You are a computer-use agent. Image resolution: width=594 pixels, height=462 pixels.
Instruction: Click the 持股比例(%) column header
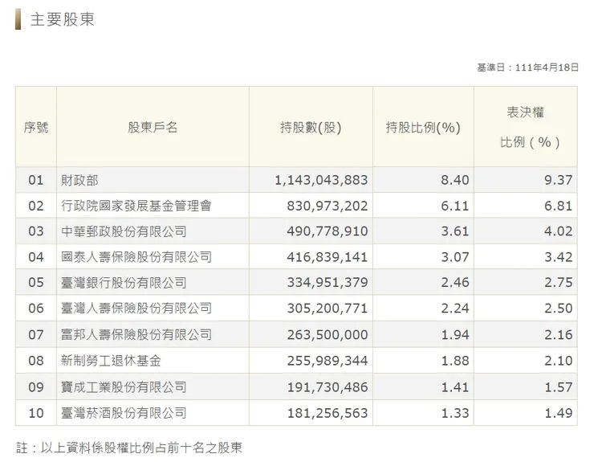(422, 127)
